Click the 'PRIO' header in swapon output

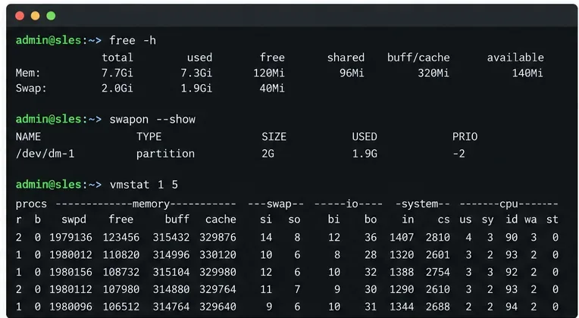tap(465, 137)
